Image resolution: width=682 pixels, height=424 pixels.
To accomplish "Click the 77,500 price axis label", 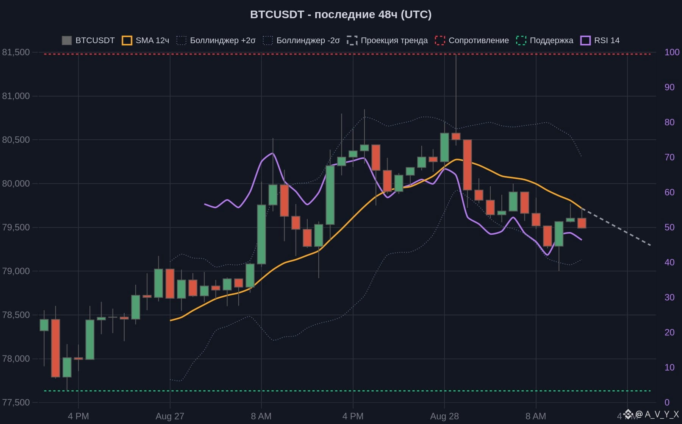I will pos(16,402).
